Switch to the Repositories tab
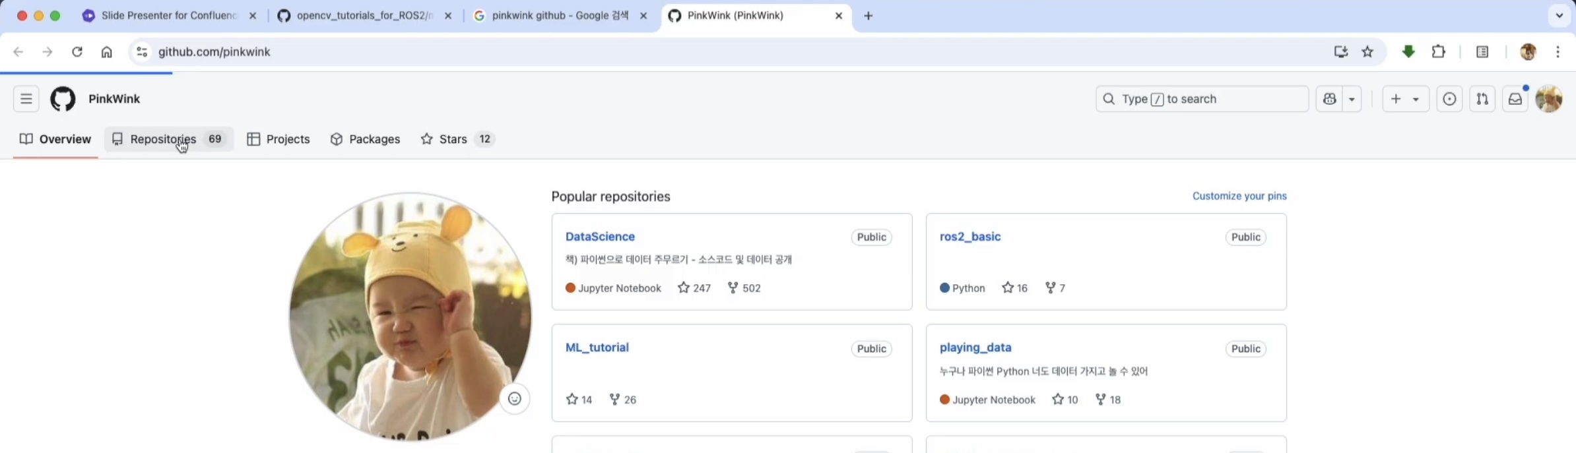This screenshot has height=453, width=1576. [x=169, y=139]
